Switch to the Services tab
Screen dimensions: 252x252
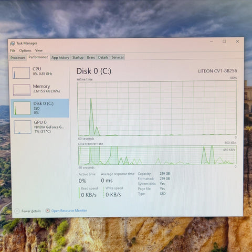coord(118,57)
